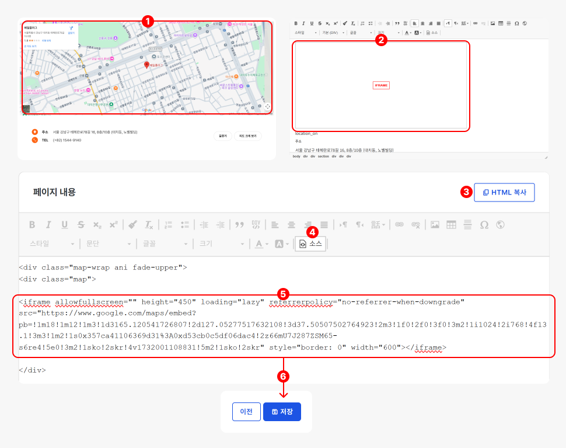This screenshot has width=566, height=448.
Task: Open the 스타일 dropdown in the lower editor
Action: coord(53,244)
